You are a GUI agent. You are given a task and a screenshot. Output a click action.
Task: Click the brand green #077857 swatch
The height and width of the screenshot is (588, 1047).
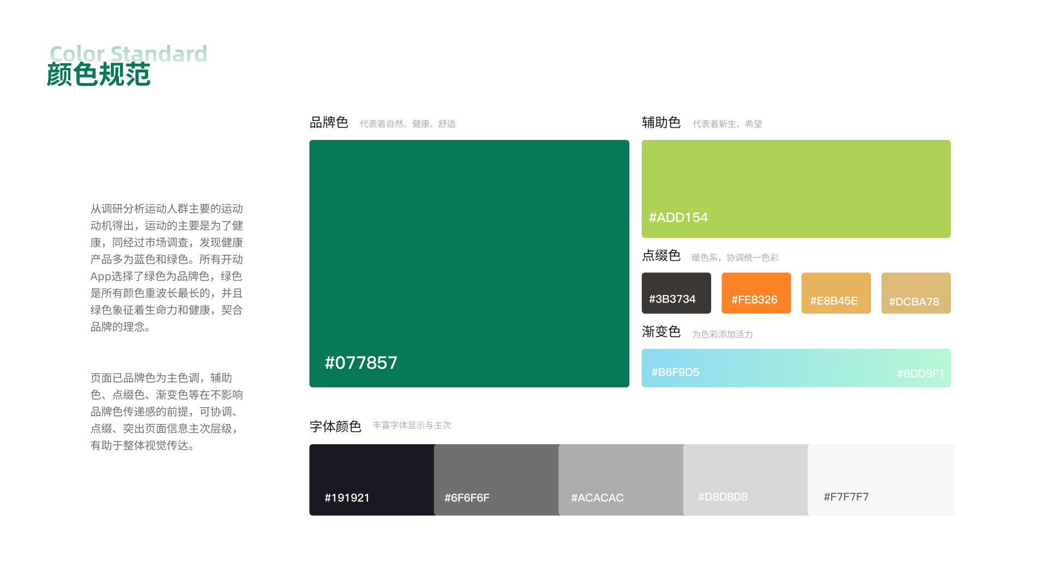click(469, 264)
